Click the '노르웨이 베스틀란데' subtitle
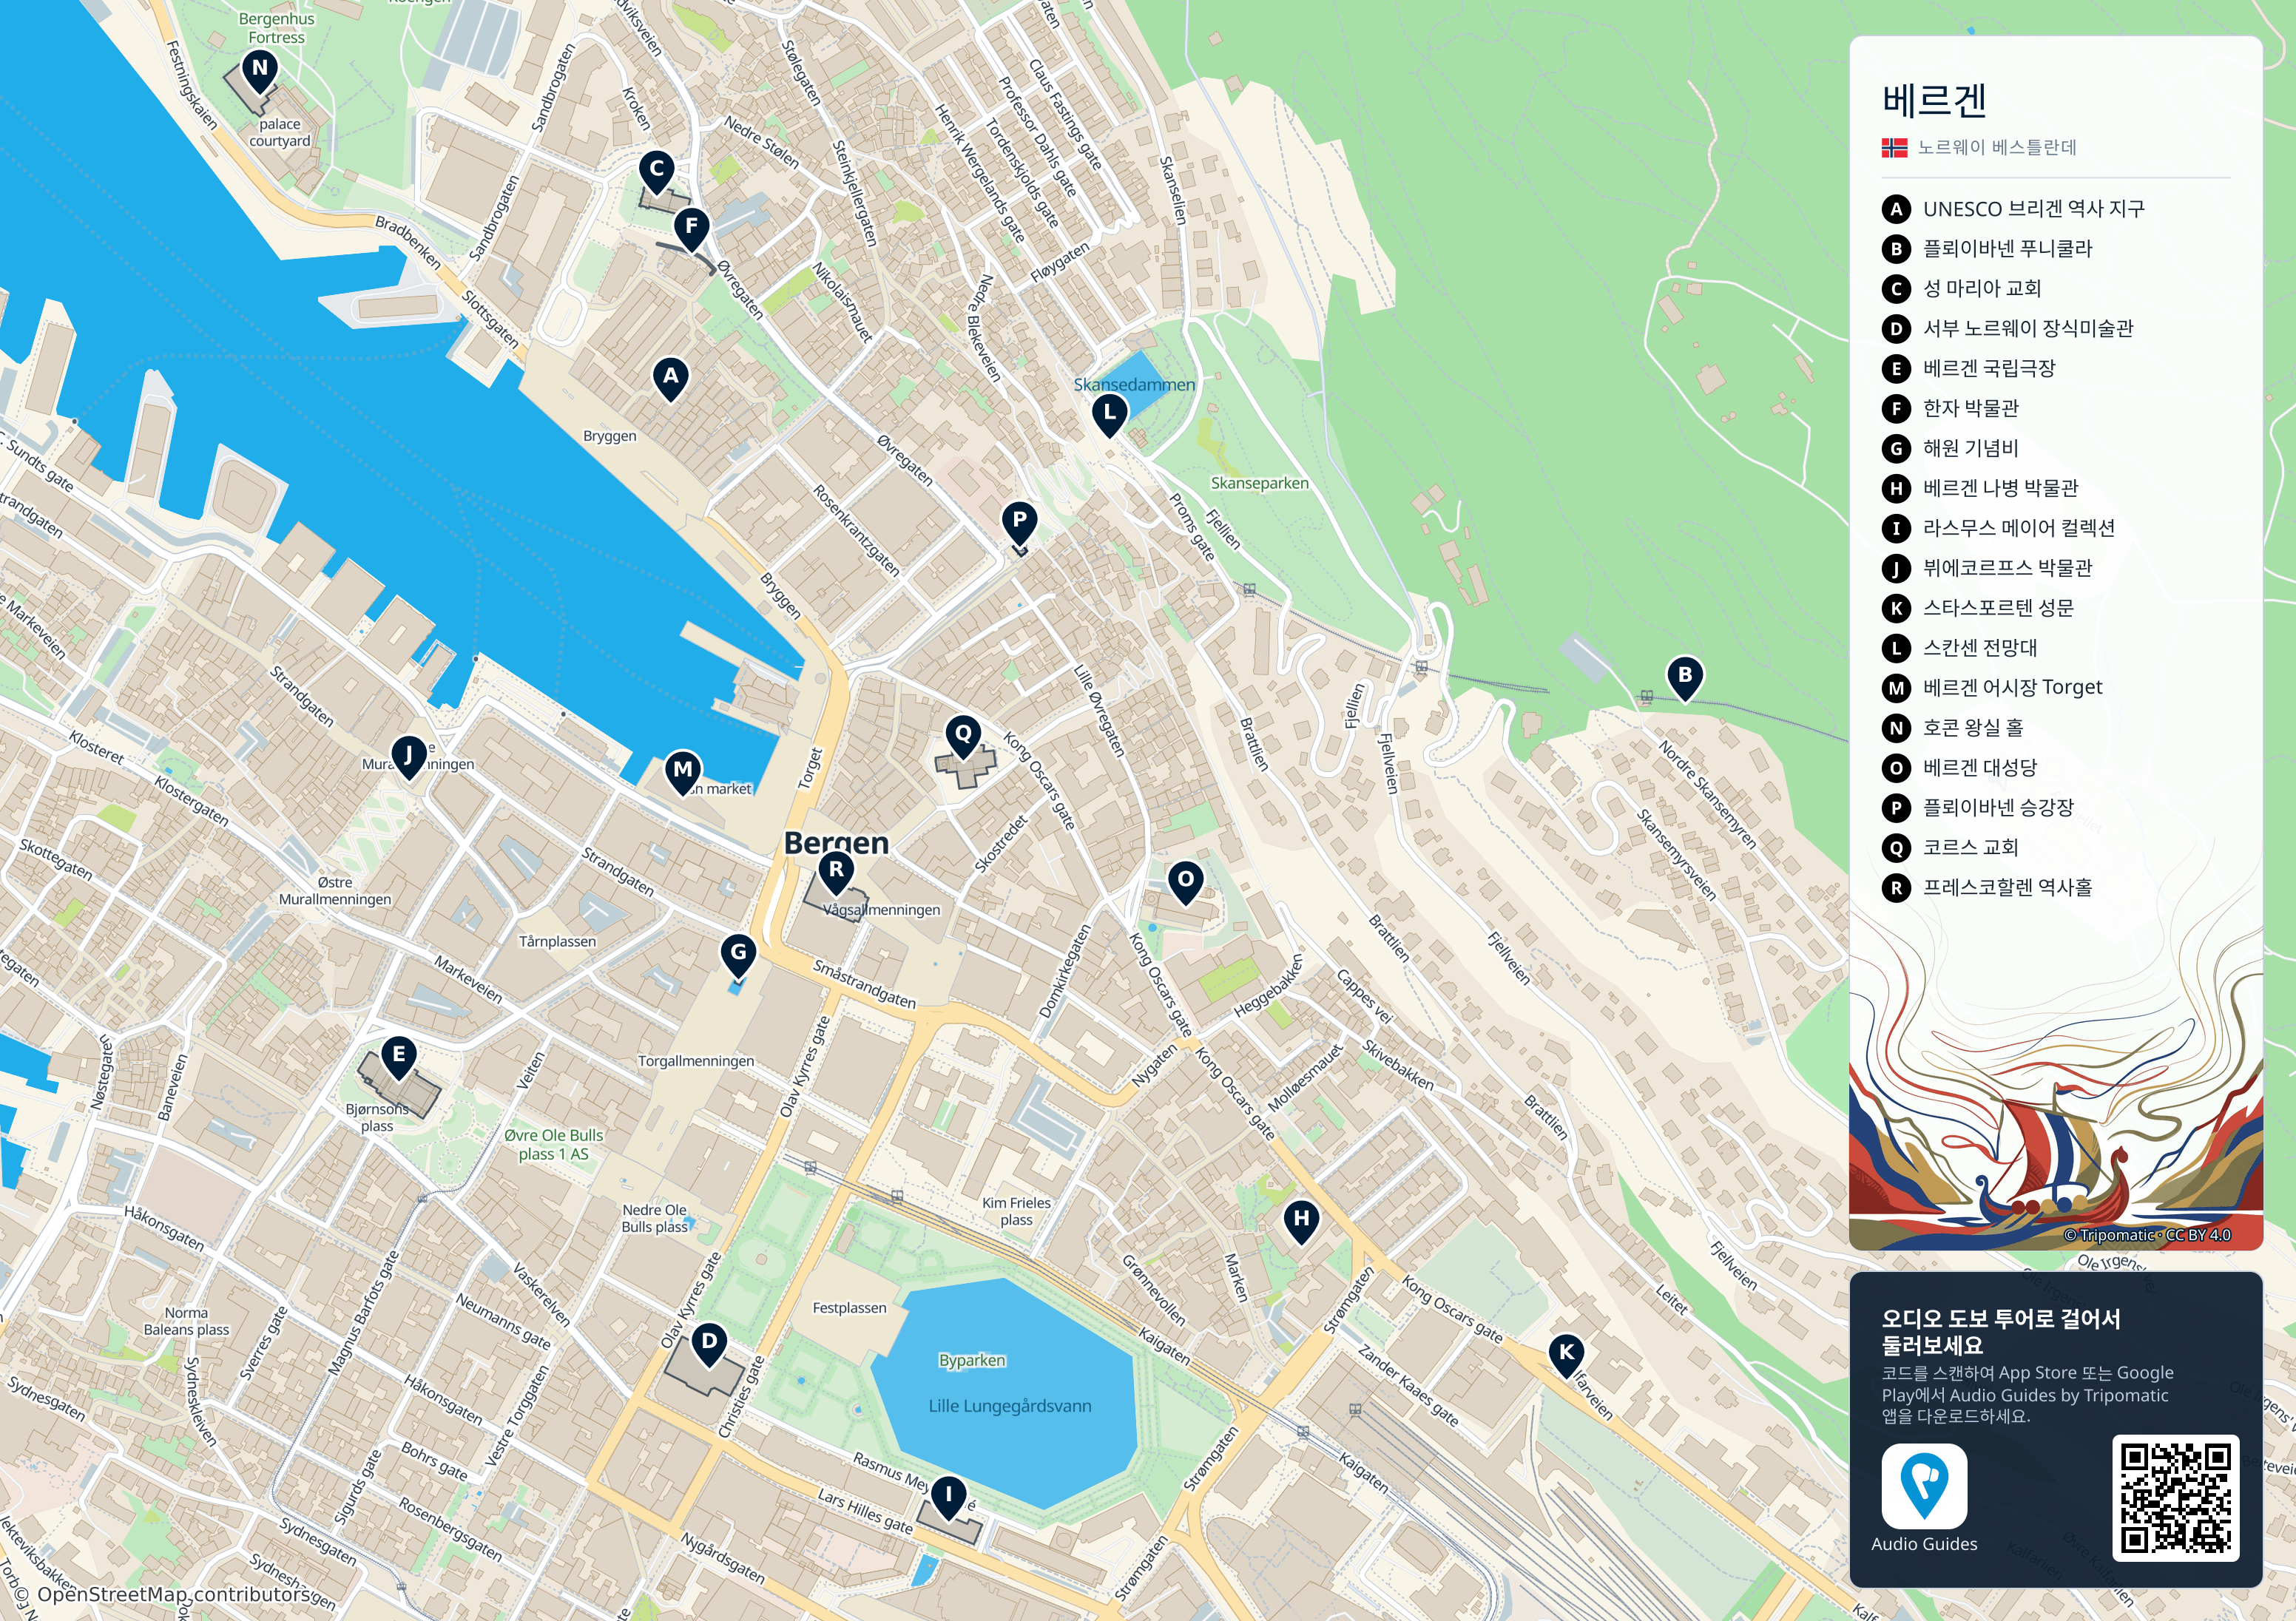2296x1621 pixels. pos(1997,148)
